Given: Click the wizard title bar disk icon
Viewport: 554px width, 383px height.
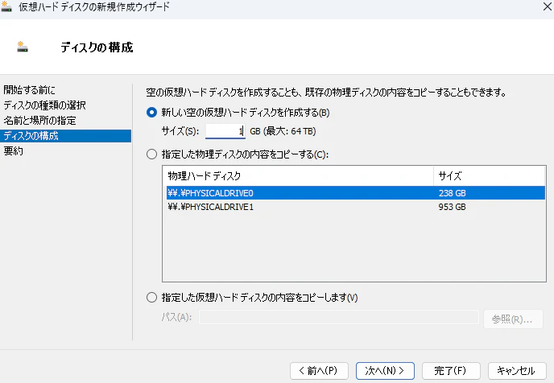Looking at the screenshot, I should pos(6,6).
